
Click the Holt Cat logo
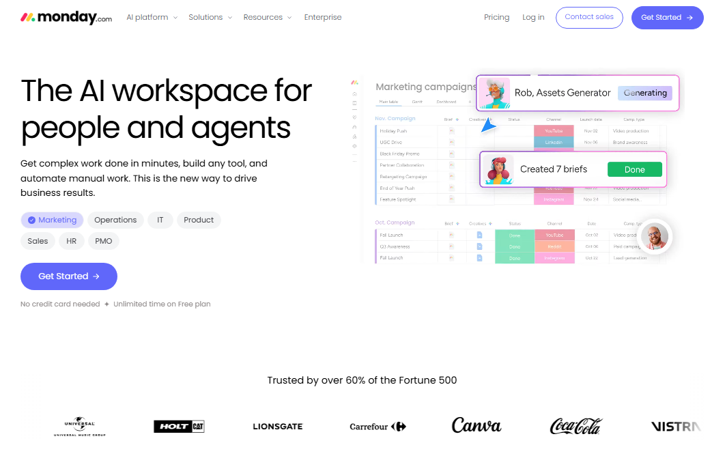click(179, 426)
